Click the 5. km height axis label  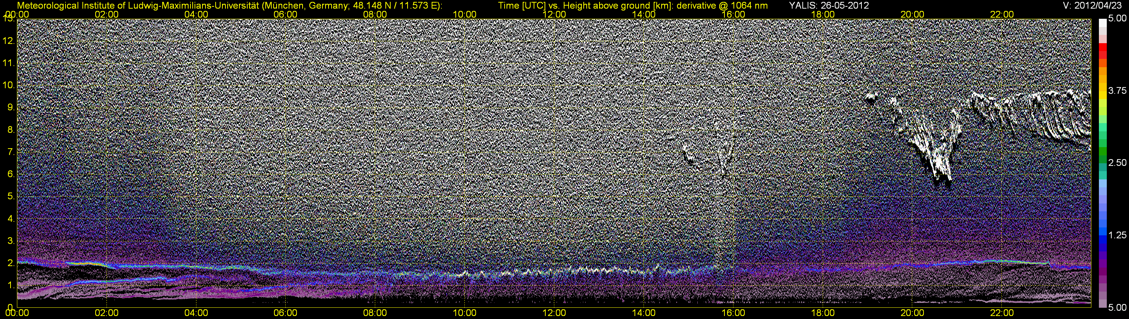click(x=11, y=197)
